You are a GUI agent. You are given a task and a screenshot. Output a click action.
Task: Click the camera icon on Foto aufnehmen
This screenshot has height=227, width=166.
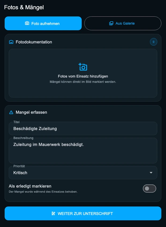27,23
